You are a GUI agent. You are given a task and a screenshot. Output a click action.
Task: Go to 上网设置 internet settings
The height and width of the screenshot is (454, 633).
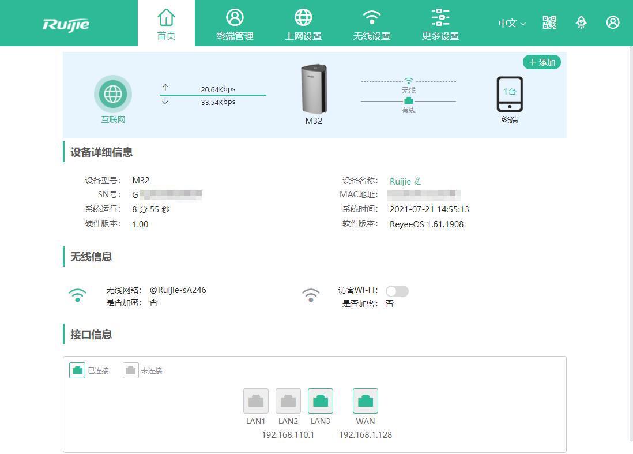click(x=303, y=24)
